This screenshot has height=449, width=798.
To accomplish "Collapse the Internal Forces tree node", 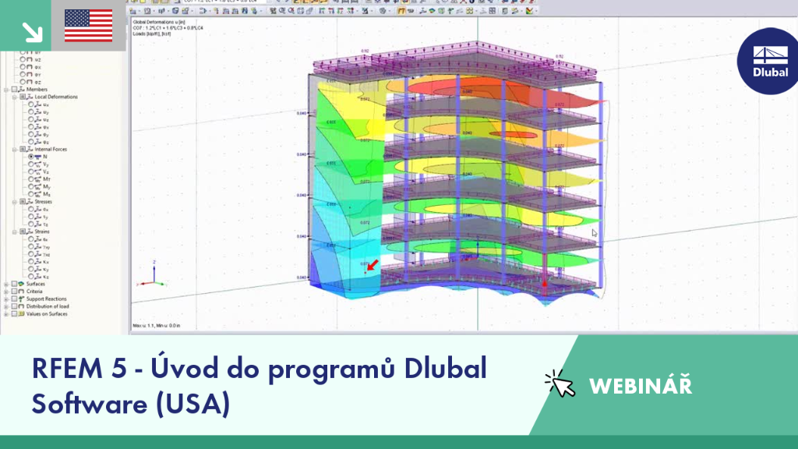I will [15, 150].
